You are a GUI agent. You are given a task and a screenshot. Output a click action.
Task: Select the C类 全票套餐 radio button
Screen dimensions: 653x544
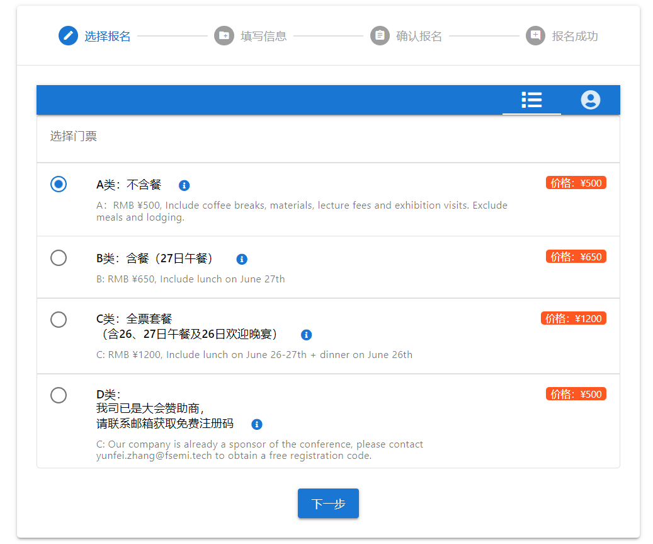point(59,320)
